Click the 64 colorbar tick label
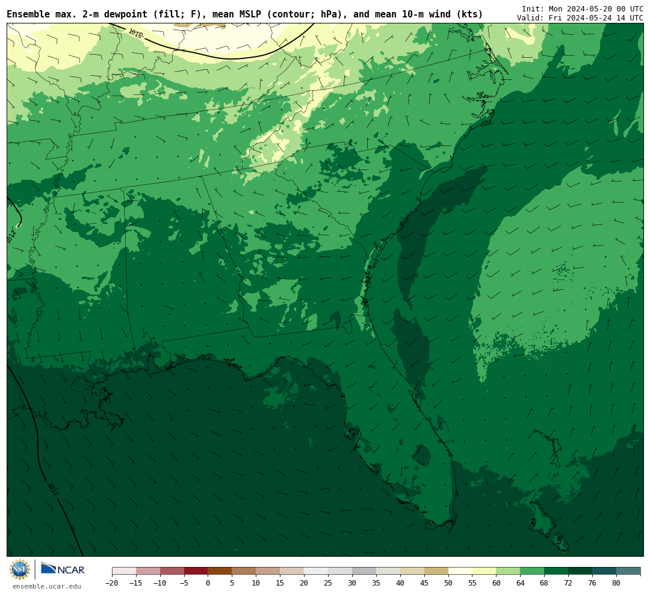 [521, 583]
